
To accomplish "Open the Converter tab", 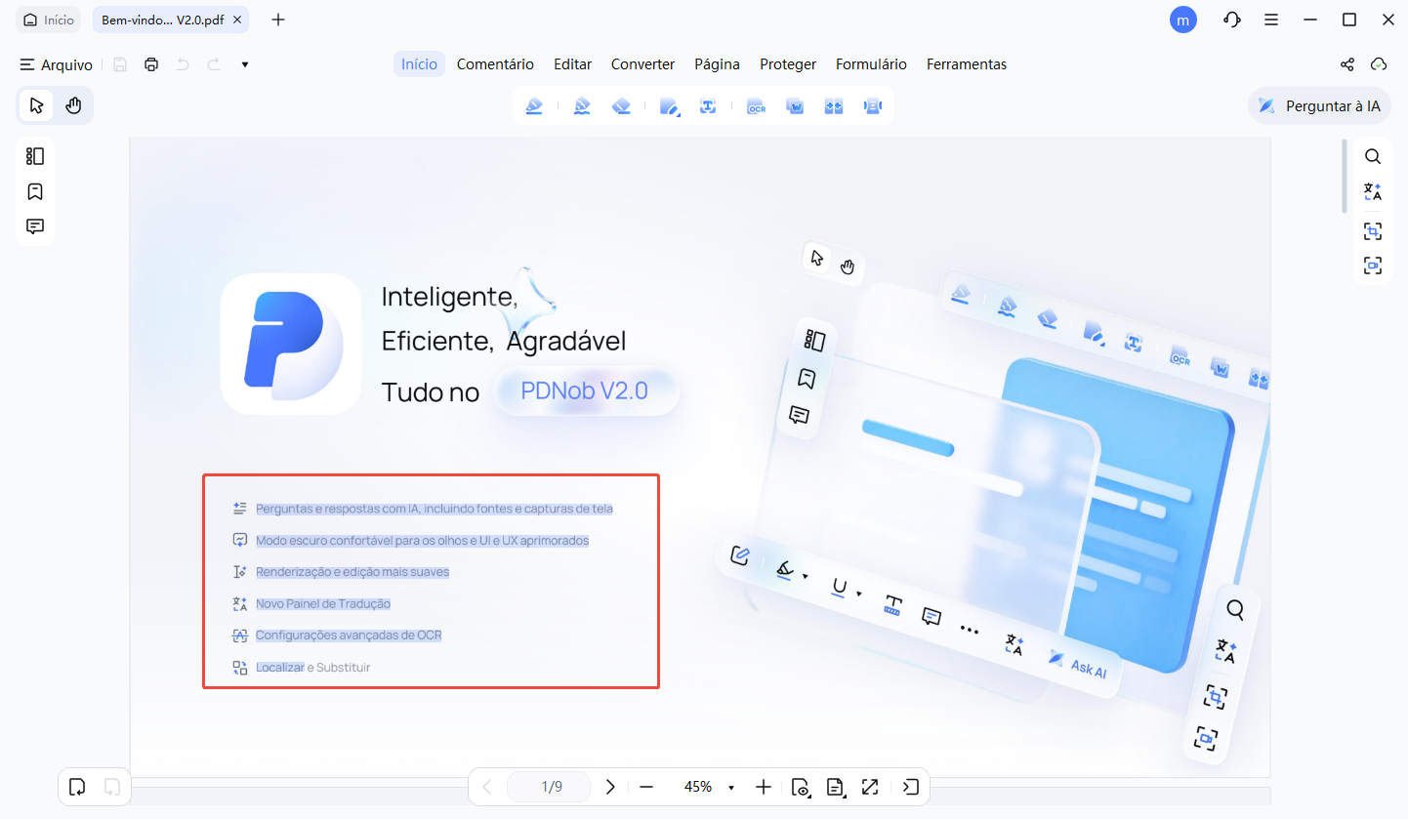I will tap(642, 64).
